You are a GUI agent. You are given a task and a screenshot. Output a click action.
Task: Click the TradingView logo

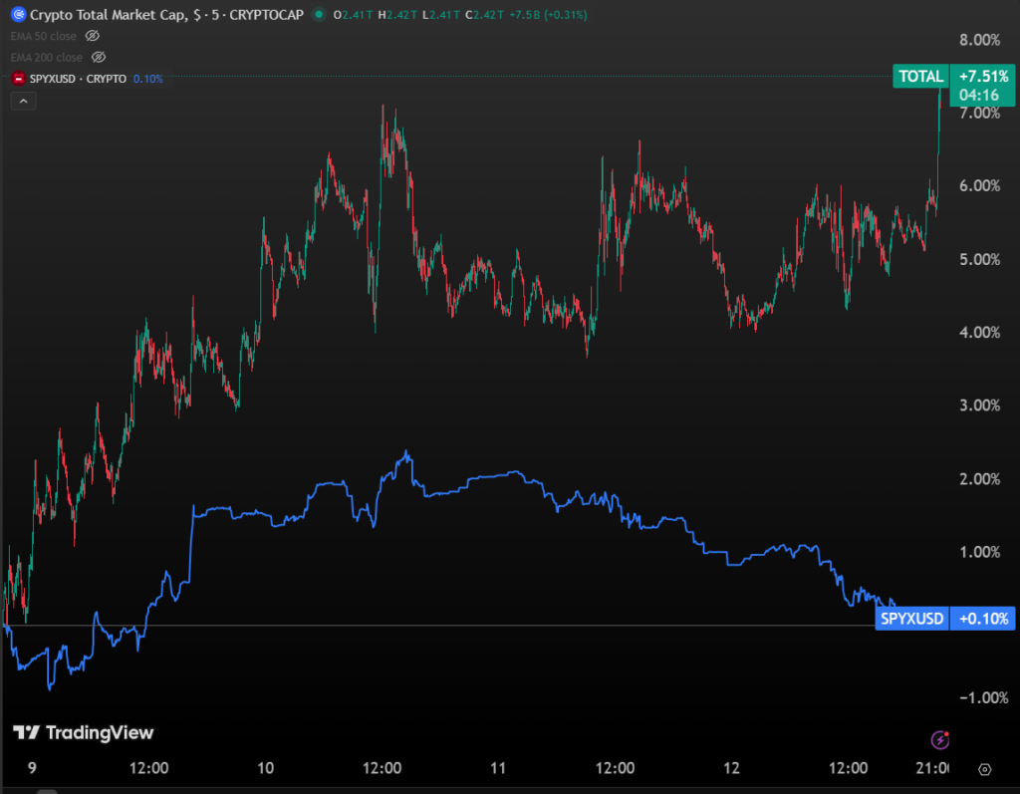coord(83,733)
